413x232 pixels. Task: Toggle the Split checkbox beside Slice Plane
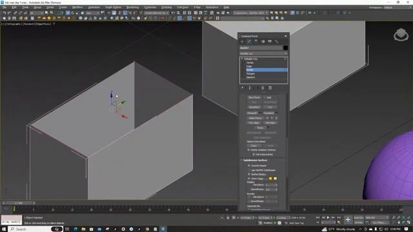click(x=265, y=97)
